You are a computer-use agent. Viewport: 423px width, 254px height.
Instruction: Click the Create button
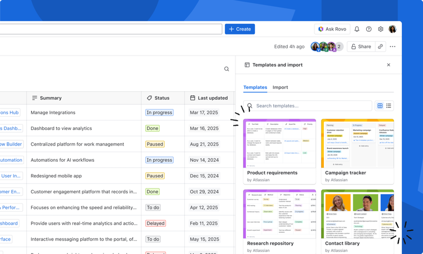coord(240,29)
